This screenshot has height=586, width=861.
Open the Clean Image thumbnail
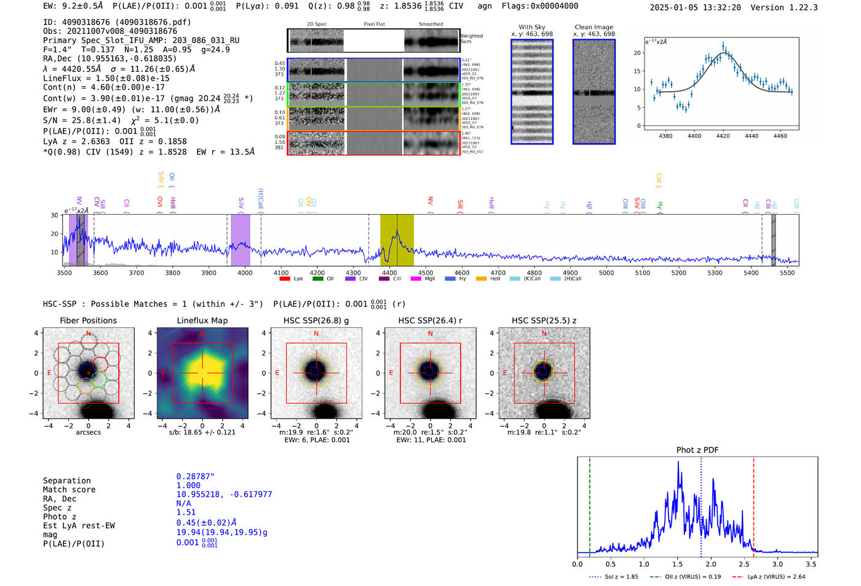594,92
